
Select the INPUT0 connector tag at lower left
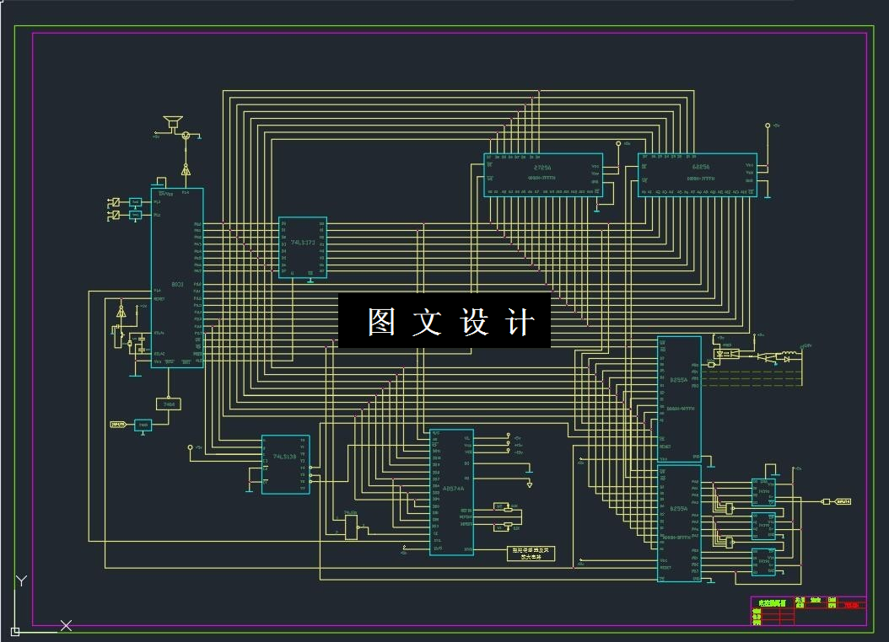click(118, 424)
